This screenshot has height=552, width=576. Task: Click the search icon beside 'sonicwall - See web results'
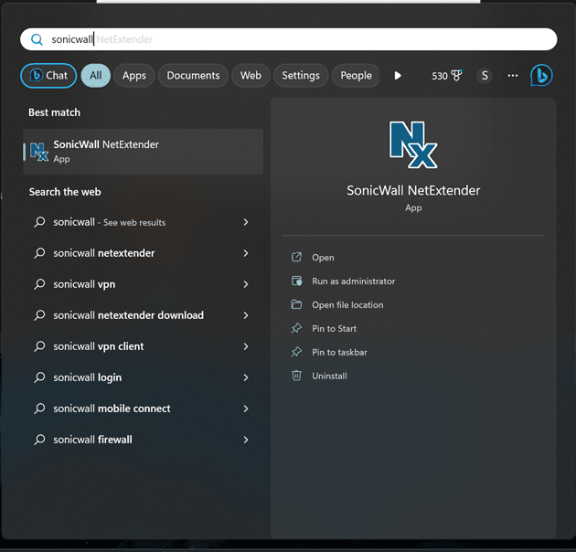coord(39,222)
